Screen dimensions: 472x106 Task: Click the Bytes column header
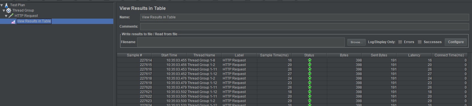[344, 55]
